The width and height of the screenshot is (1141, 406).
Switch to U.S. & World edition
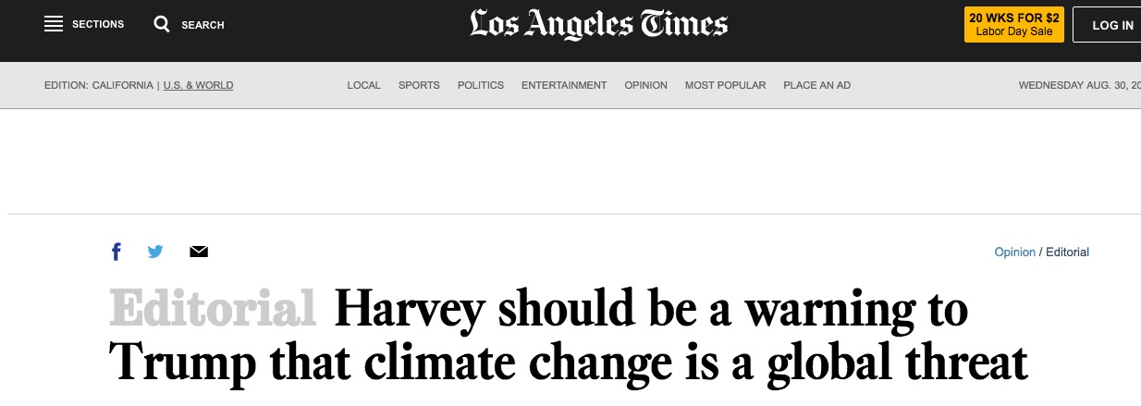click(198, 85)
